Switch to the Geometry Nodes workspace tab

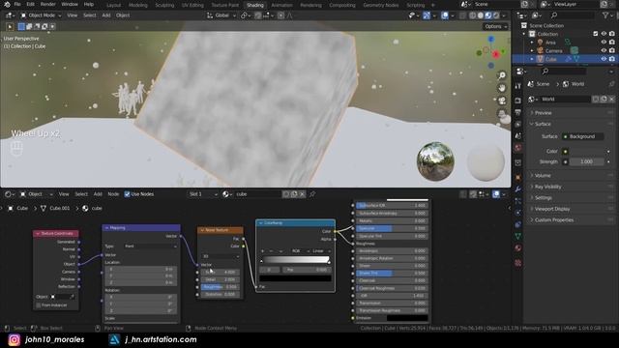pyautogui.click(x=381, y=5)
